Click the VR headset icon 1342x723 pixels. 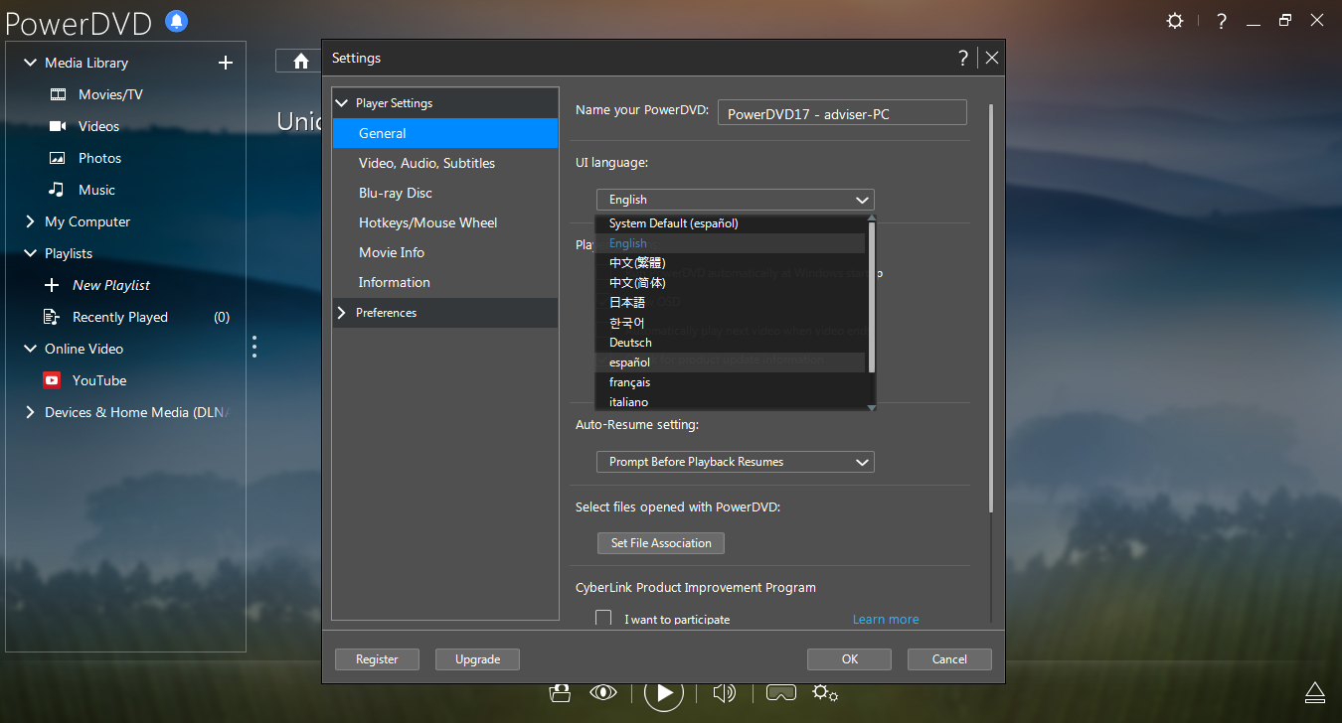pyautogui.click(x=782, y=692)
